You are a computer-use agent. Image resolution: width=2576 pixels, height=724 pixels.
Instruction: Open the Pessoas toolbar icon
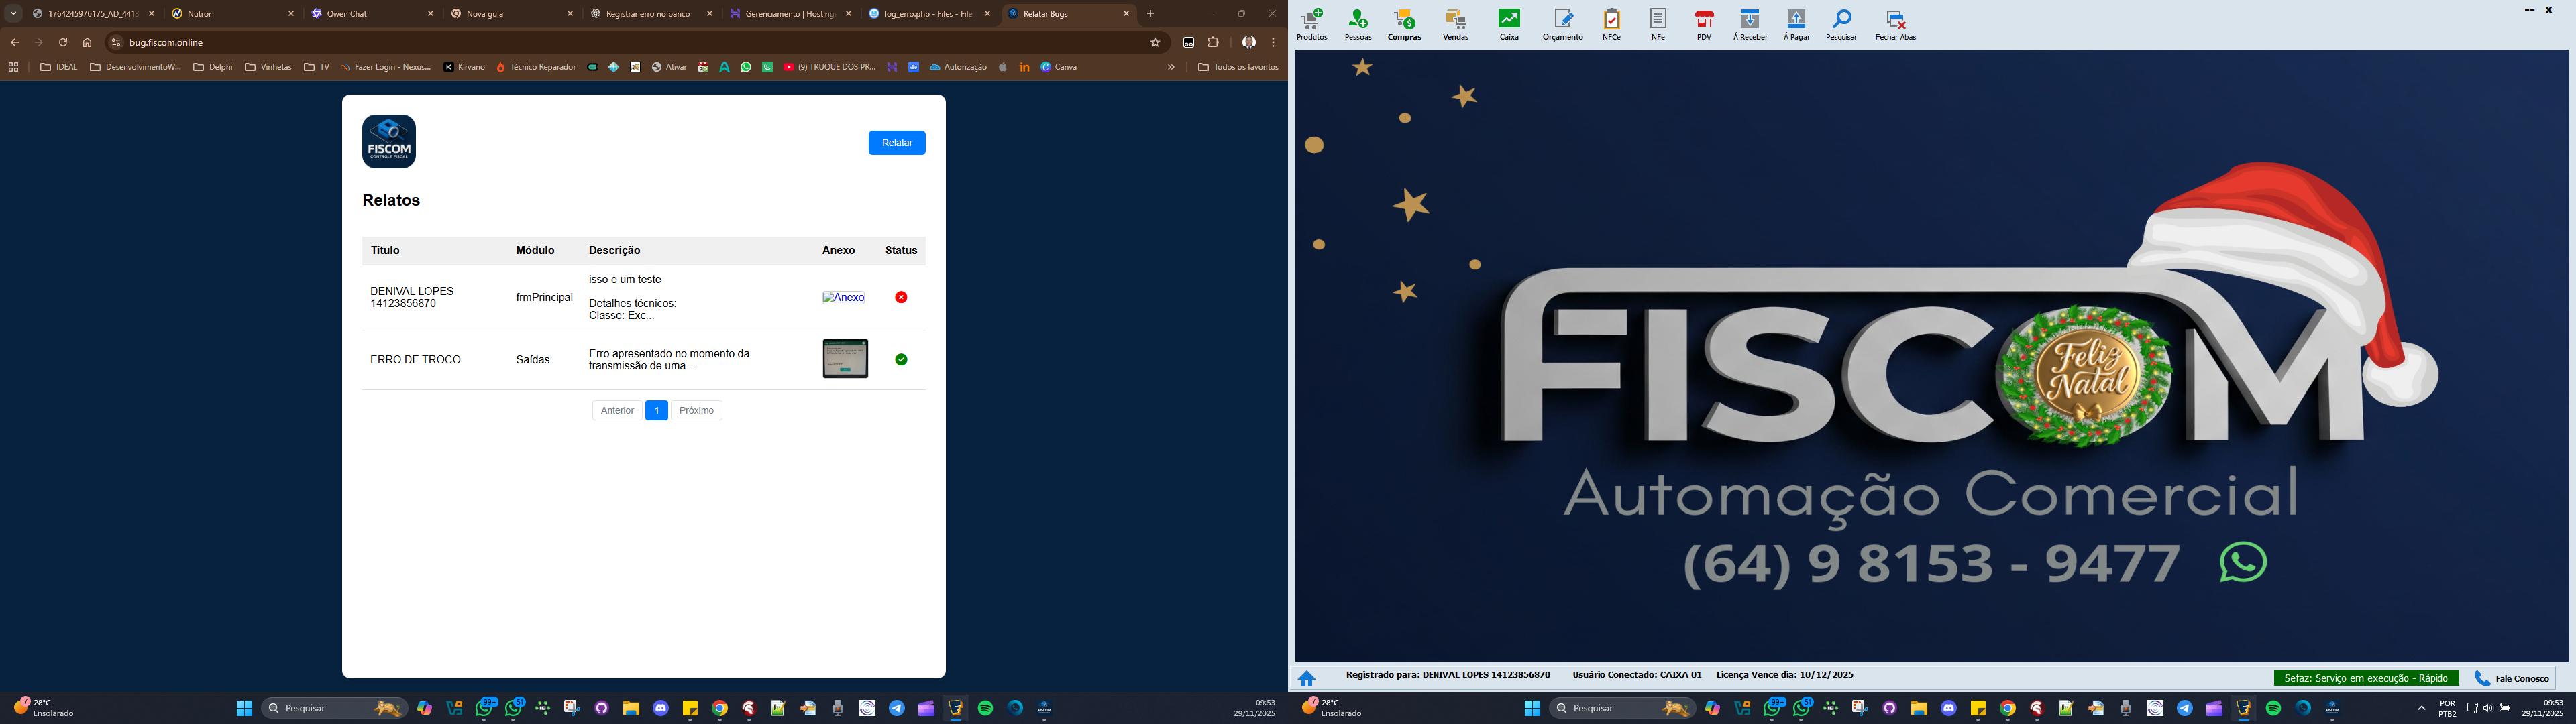(x=1358, y=24)
